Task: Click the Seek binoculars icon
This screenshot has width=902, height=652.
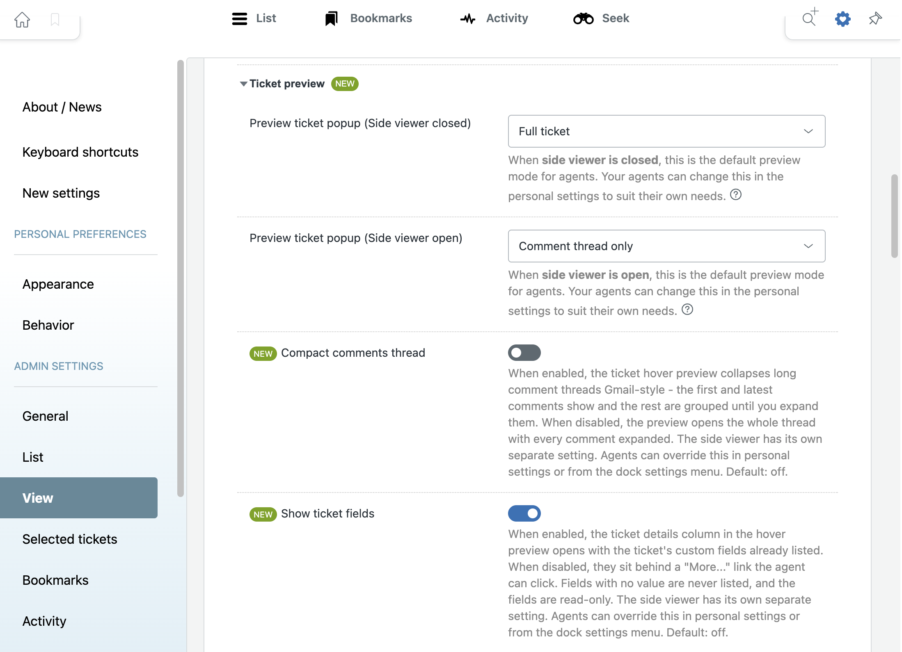Action: (583, 18)
